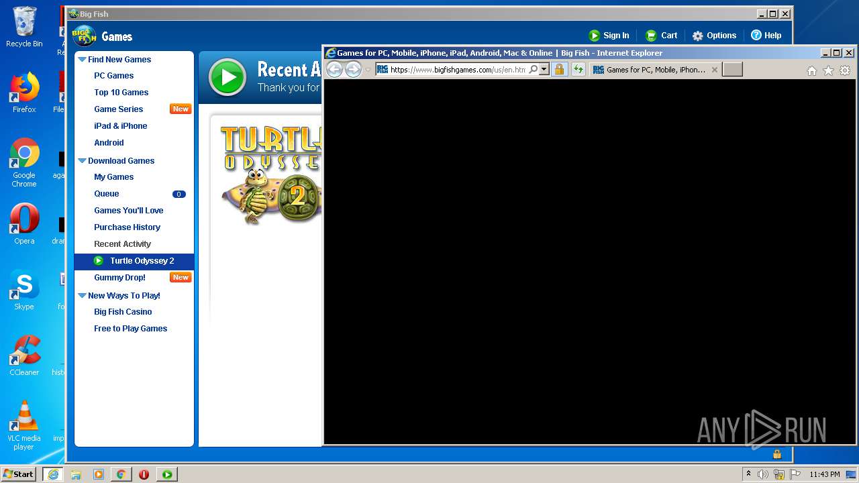Select Turtle Odyssey 2 in sidebar
The image size is (859, 483).
point(134,261)
